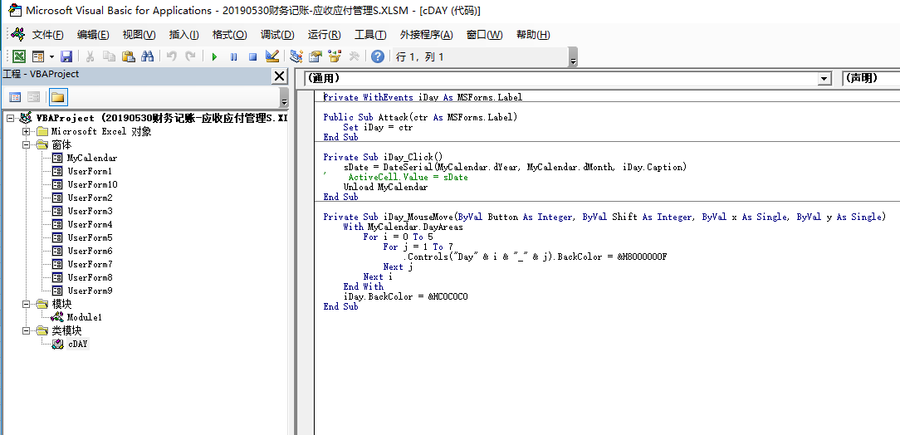Collapse the 模块 modules folder

26,304
